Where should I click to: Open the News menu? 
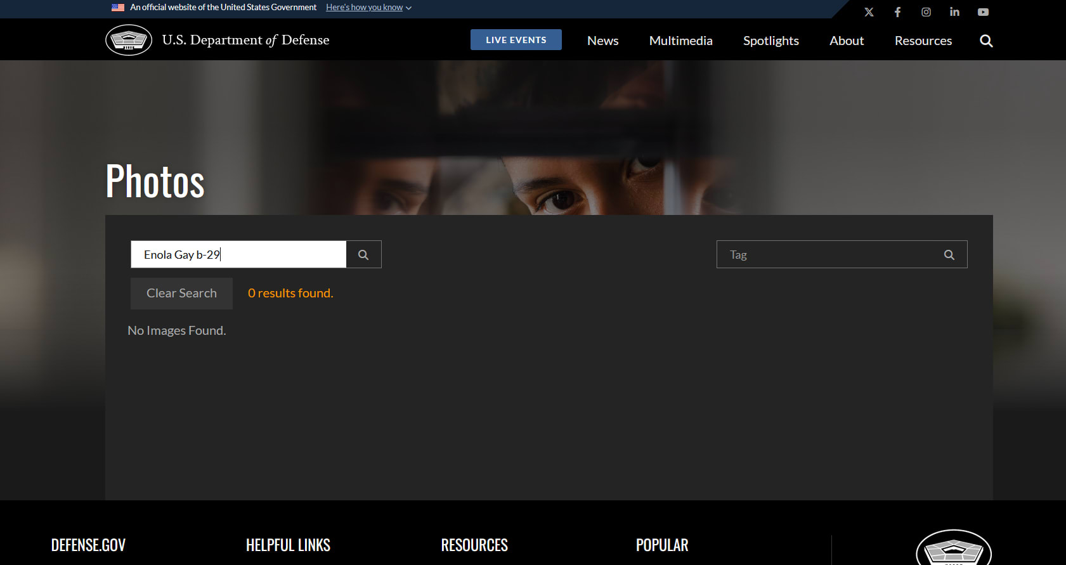point(602,41)
